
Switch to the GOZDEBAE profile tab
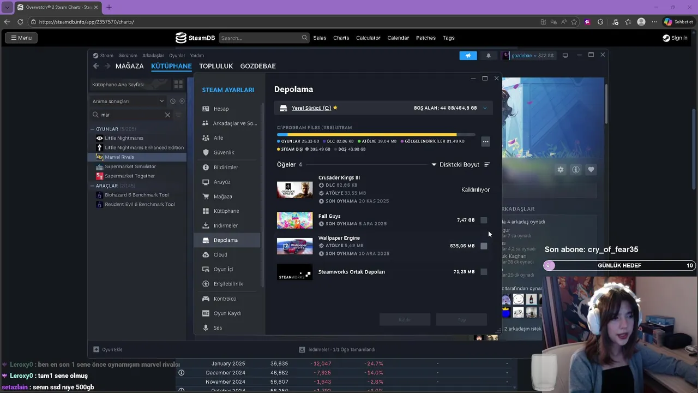[258, 66]
